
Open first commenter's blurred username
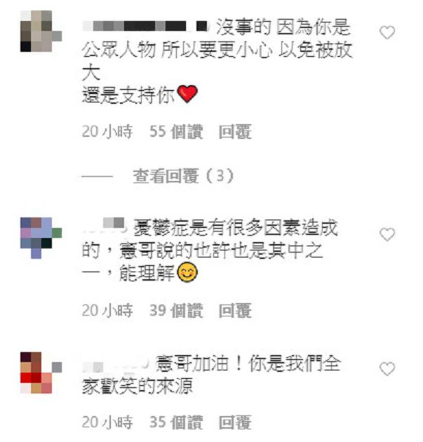145,26
